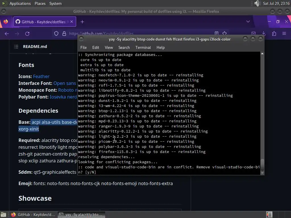The image size is (291, 218).
Task: Toggle reader view icon in address bar
Action: coord(216,33)
